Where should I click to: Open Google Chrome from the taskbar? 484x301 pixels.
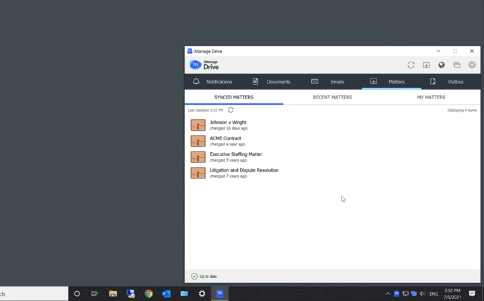(149, 294)
